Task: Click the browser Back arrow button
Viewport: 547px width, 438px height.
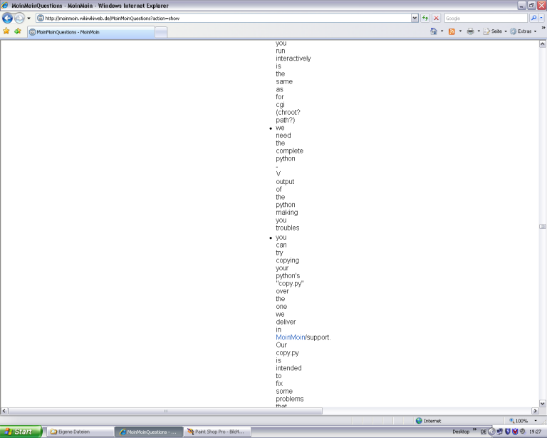Action: (x=7, y=18)
